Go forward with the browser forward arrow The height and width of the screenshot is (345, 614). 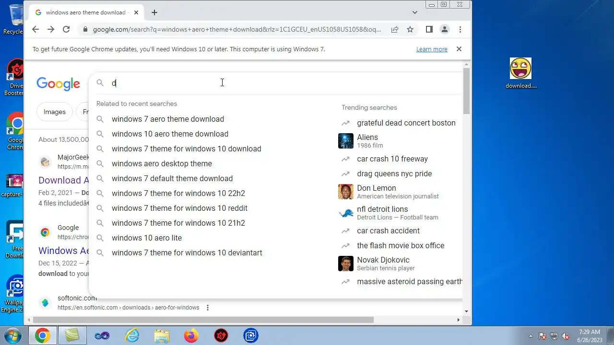(51, 29)
